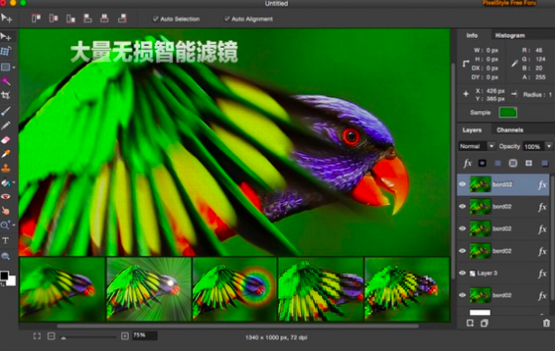555x351 pixels.
Task: Toggle eye of bord02 layer right under highlighted one
Action: pyautogui.click(x=462, y=207)
